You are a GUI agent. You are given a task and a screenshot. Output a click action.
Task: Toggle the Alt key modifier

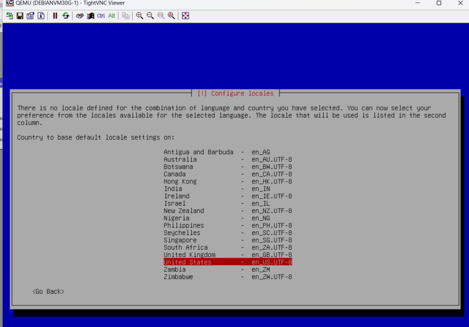click(x=111, y=16)
